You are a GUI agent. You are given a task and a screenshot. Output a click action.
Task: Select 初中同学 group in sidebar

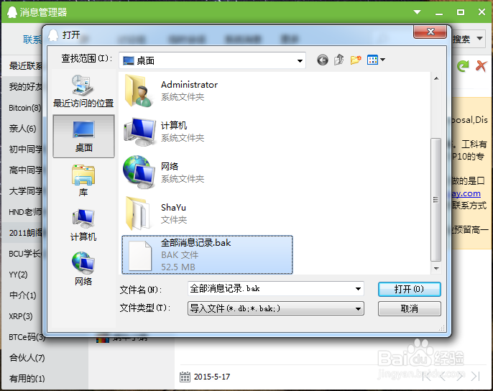(x=26, y=149)
